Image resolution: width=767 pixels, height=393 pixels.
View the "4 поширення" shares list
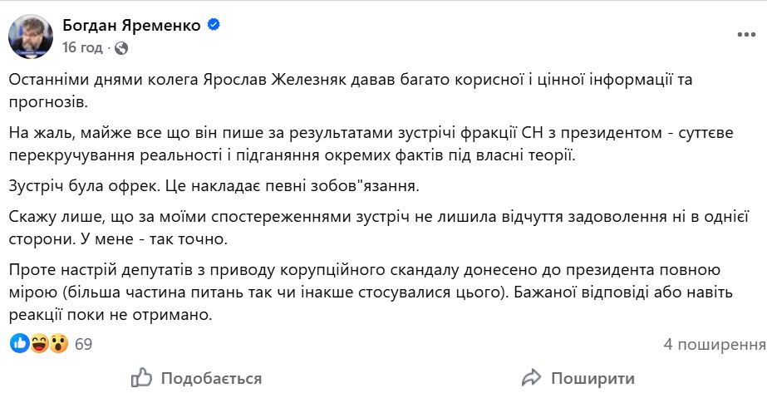(x=714, y=344)
